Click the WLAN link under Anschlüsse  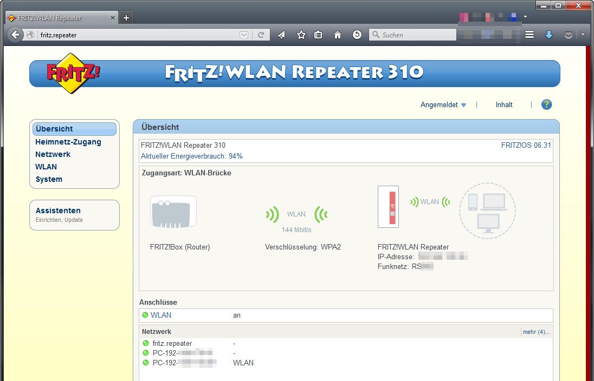pyautogui.click(x=161, y=315)
